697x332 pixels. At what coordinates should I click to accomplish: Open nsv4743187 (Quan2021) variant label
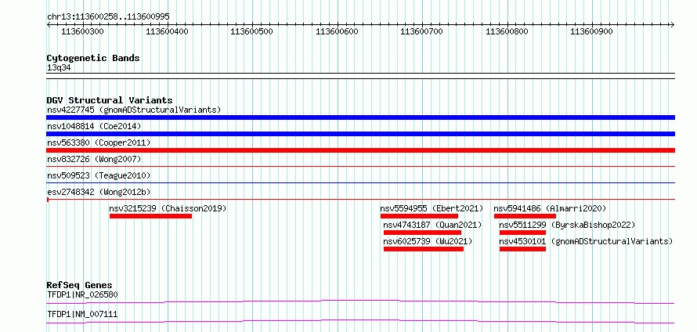point(432,225)
